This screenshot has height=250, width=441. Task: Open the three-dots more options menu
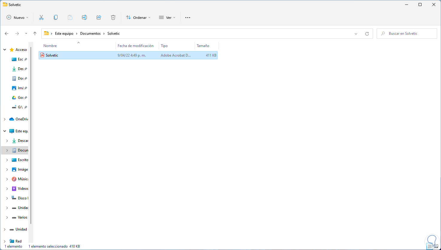[x=188, y=17]
